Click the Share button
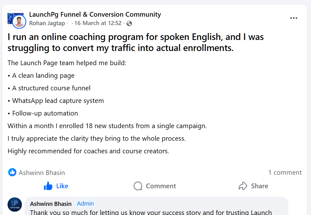This screenshot has width=311, height=215. coord(253,186)
